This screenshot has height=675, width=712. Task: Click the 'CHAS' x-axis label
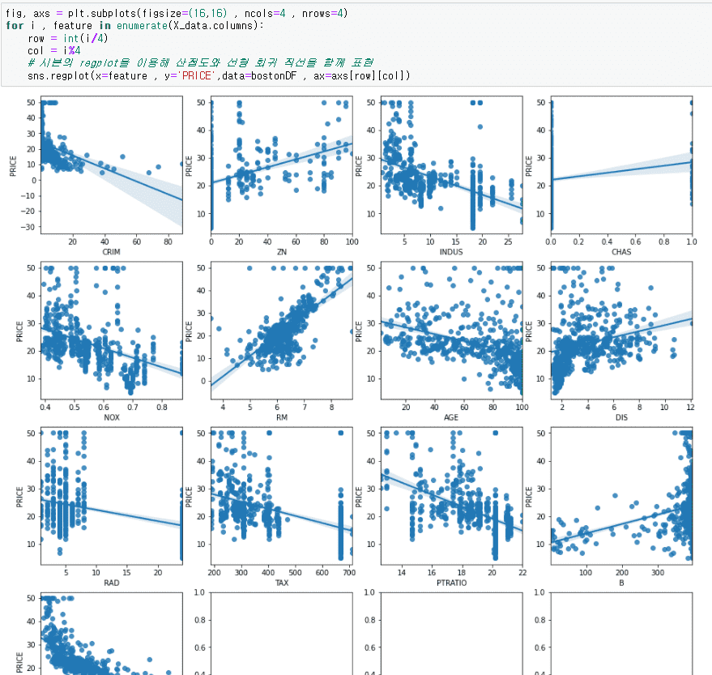pos(621,252)
